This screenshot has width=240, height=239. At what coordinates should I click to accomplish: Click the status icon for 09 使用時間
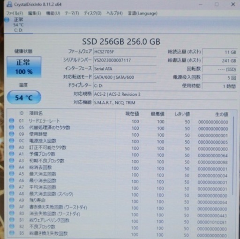[x=12, y=134]
